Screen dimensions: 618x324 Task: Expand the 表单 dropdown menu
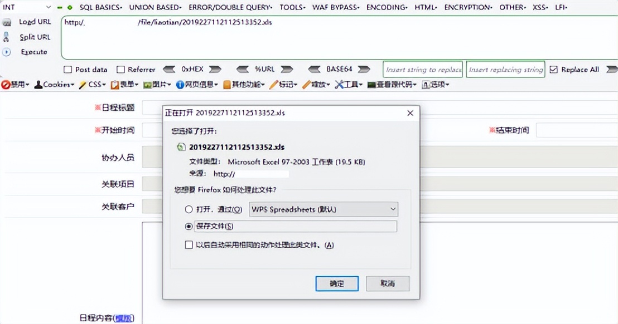click(x=137, y=85)
